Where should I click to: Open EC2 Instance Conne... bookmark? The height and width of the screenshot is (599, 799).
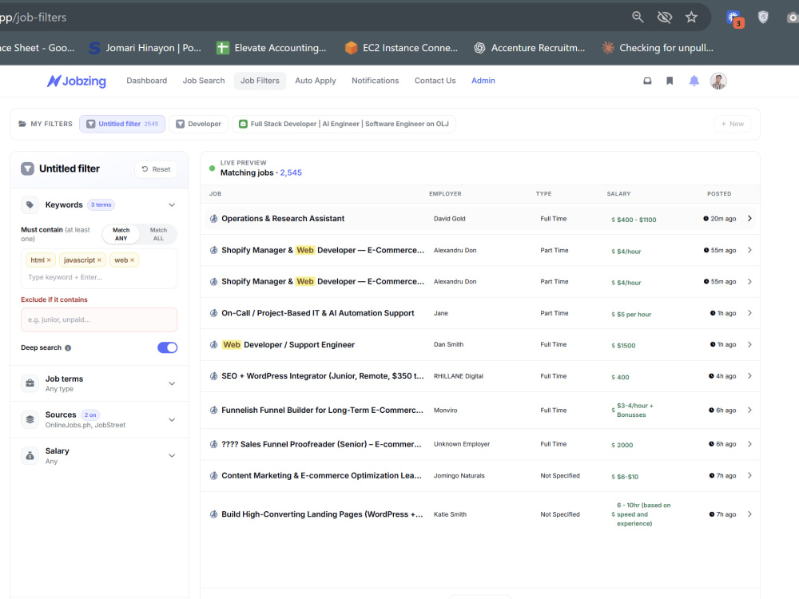pyautogui.click(x=402, y=48)
